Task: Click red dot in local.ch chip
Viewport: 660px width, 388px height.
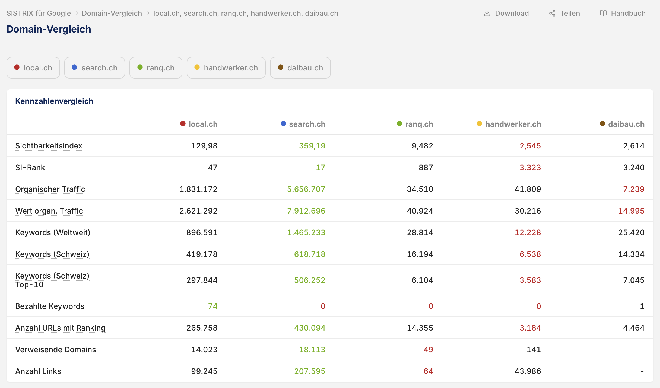Action: click(x=17, y=67)
